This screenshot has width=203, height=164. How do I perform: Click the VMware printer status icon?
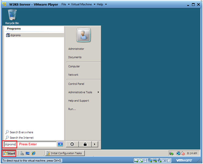click(155, 160)
